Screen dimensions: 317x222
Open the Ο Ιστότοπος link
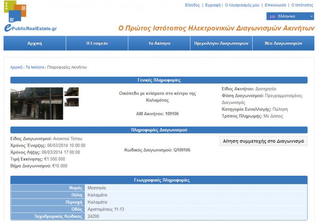(302, 5)
